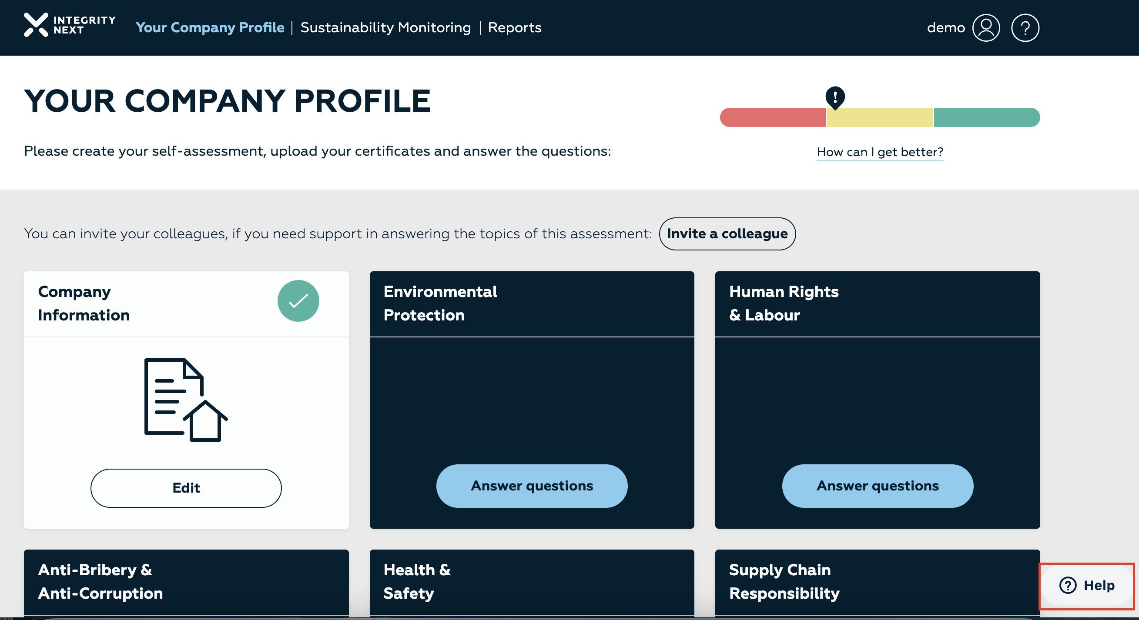Click the green checkmark on Company Information
Screen dimensions: 1139x620
coord(298,301)
